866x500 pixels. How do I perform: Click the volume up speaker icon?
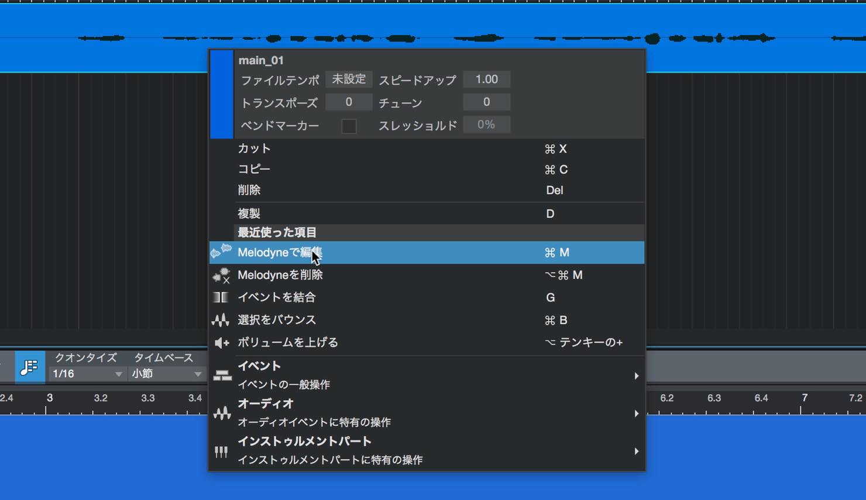point(221,343)
